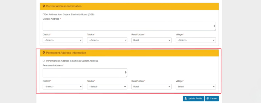Image resolution: width=261 pixels, height=103 pixels.
Task: Choose the permanent address Village dropdown
Action: pos(195,87)
